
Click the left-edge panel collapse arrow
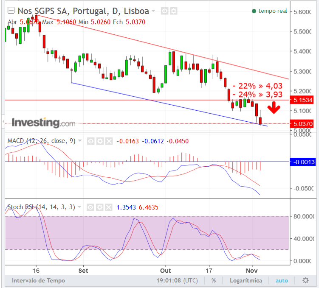click(x=3, y=121)
